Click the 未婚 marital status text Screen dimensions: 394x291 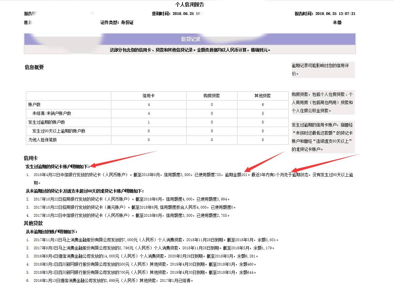(337, 22)
